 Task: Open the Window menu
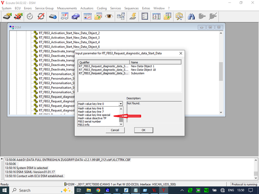pos(159,8)
